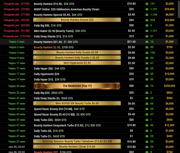Image resolution: width=180 pixels, height=153 pixels.
Task: Click the players icon in the Daily Big $50 row
Action: click(x=147, y=25)
